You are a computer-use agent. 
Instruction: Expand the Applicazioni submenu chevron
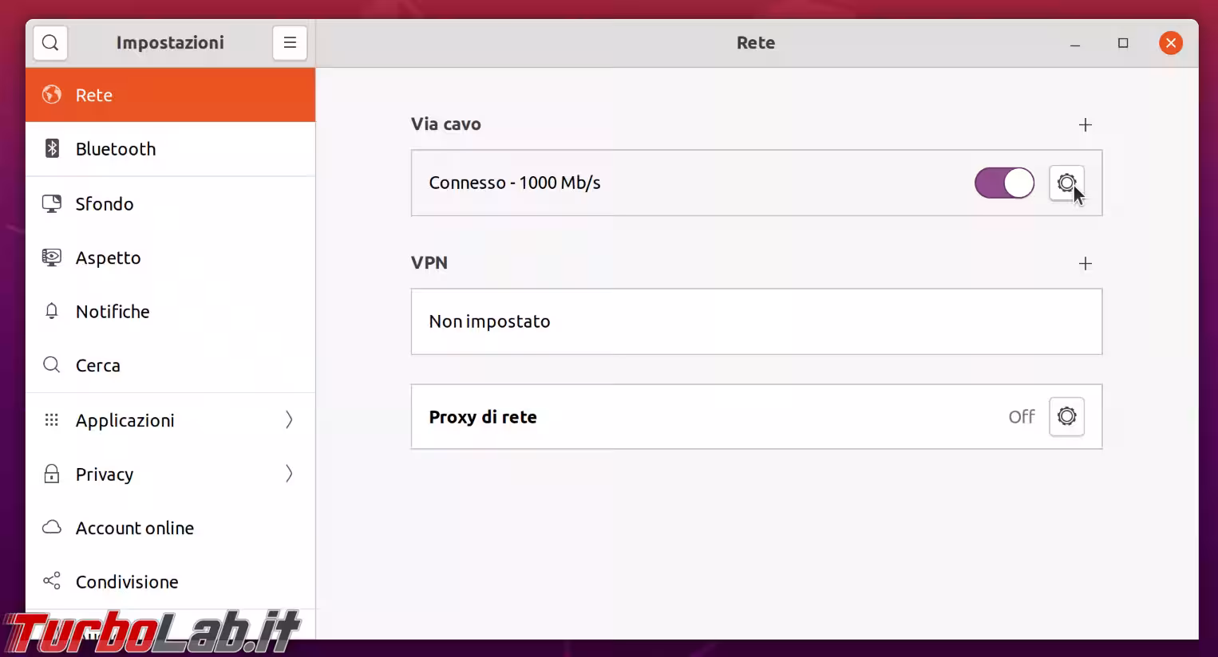point(289,420)
